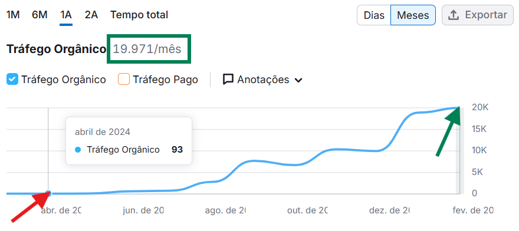Uncheck the Tráfego Orgânico checkbox

[12, 80]
